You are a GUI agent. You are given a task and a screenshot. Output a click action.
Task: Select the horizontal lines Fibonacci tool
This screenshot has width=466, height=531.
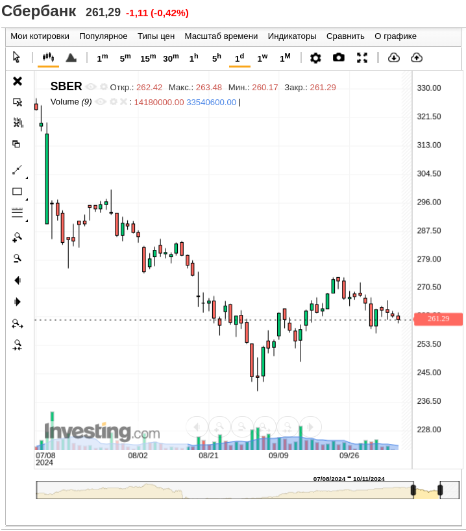[18, 212]
